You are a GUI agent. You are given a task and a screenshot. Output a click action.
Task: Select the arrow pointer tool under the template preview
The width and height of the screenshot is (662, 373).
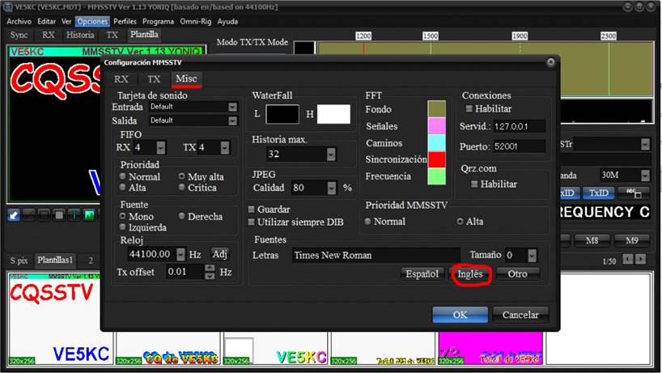14,215
